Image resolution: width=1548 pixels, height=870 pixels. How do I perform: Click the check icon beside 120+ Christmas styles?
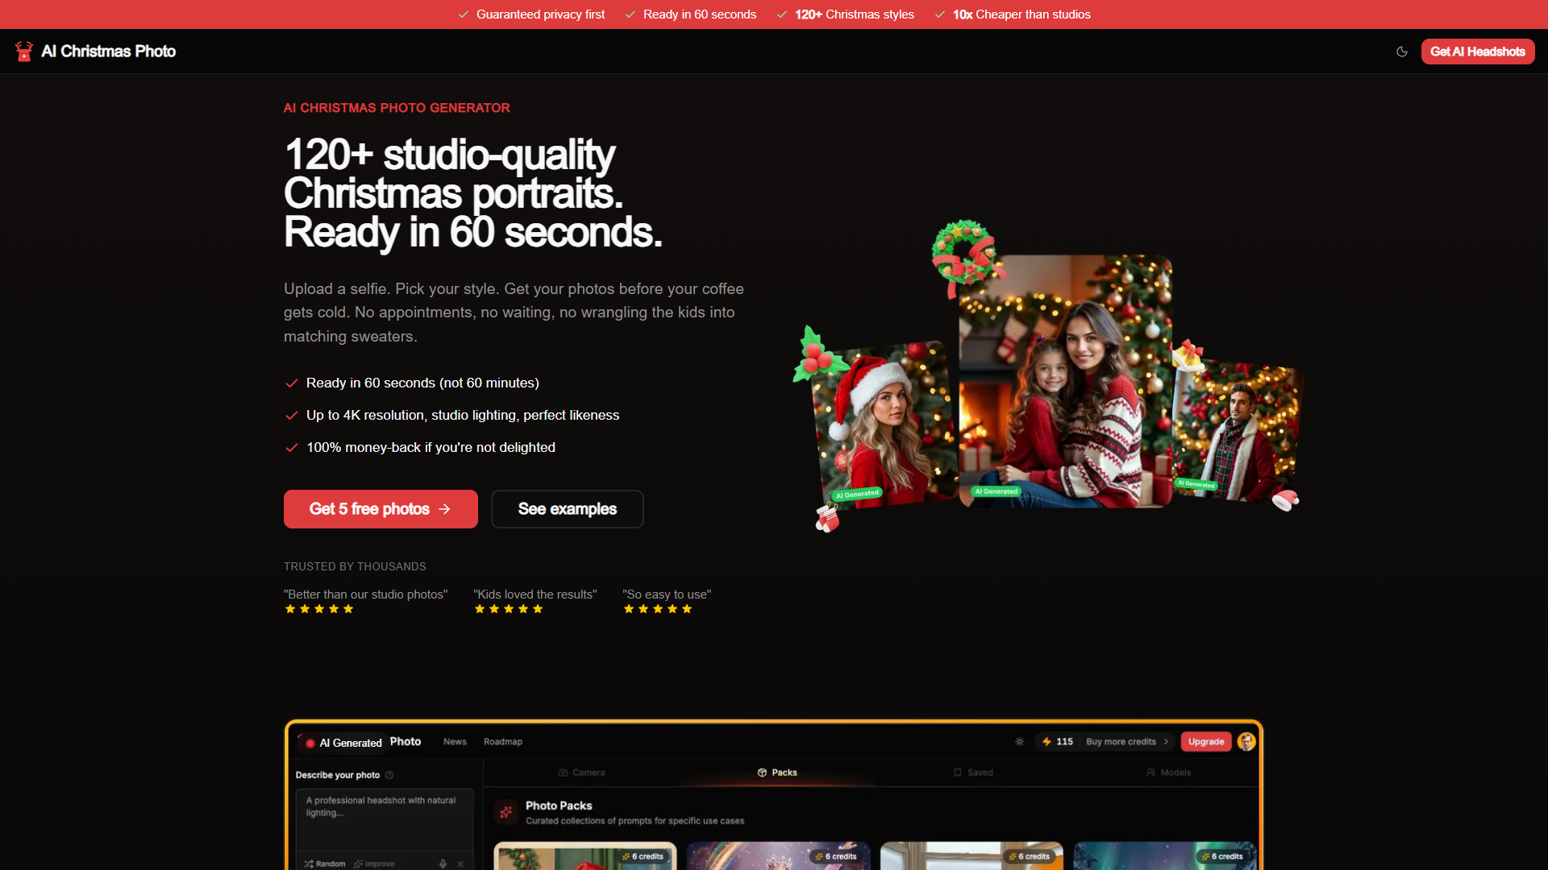[782, 14]
